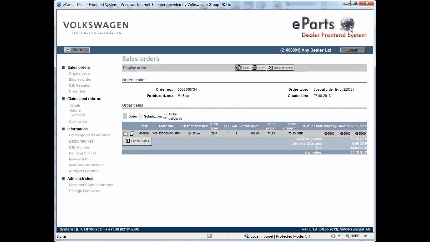Click the ZNP item type cell

tap(214, 134)
